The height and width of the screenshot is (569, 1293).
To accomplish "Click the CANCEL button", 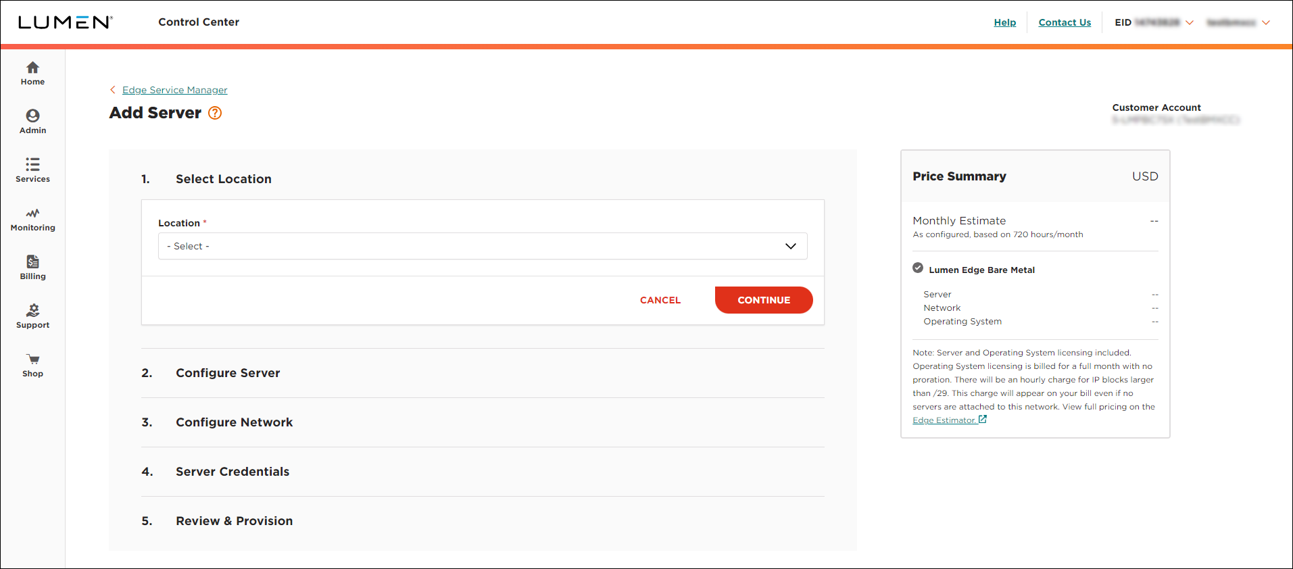I will [660, 300].
